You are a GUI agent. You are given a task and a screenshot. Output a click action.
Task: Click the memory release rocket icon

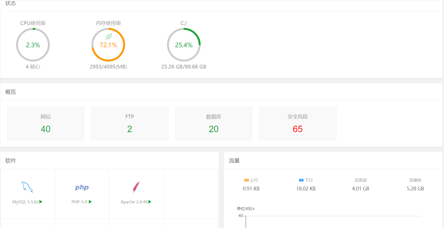tap(109, 37)
